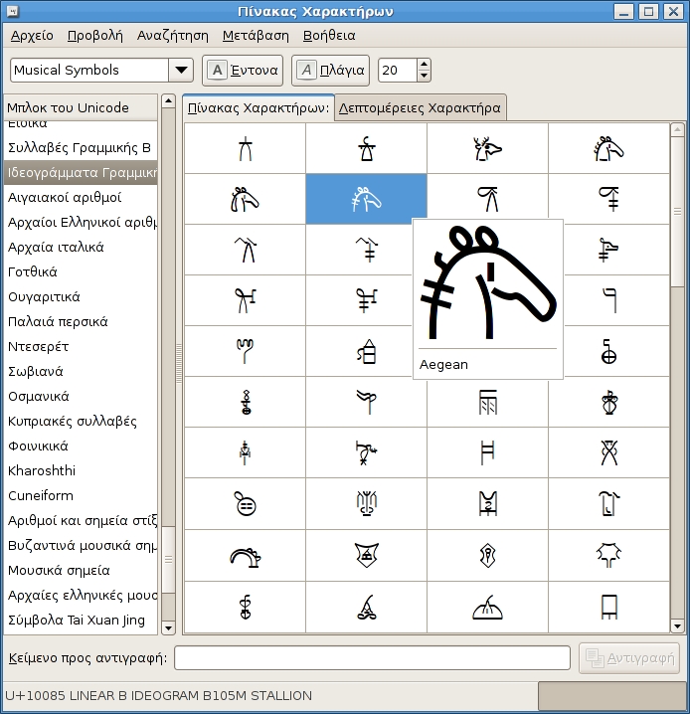The image size is (690, 714).
Task: Click the Κείμενο προς αντιγραφή text field
Action: [372, 658]
